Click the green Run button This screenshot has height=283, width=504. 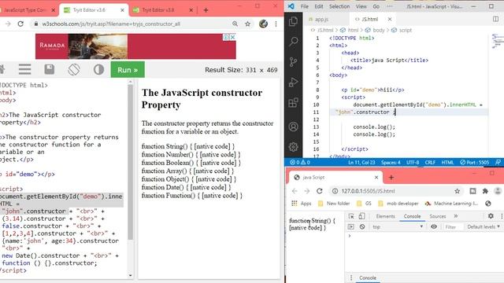click(x=128, y=70)
